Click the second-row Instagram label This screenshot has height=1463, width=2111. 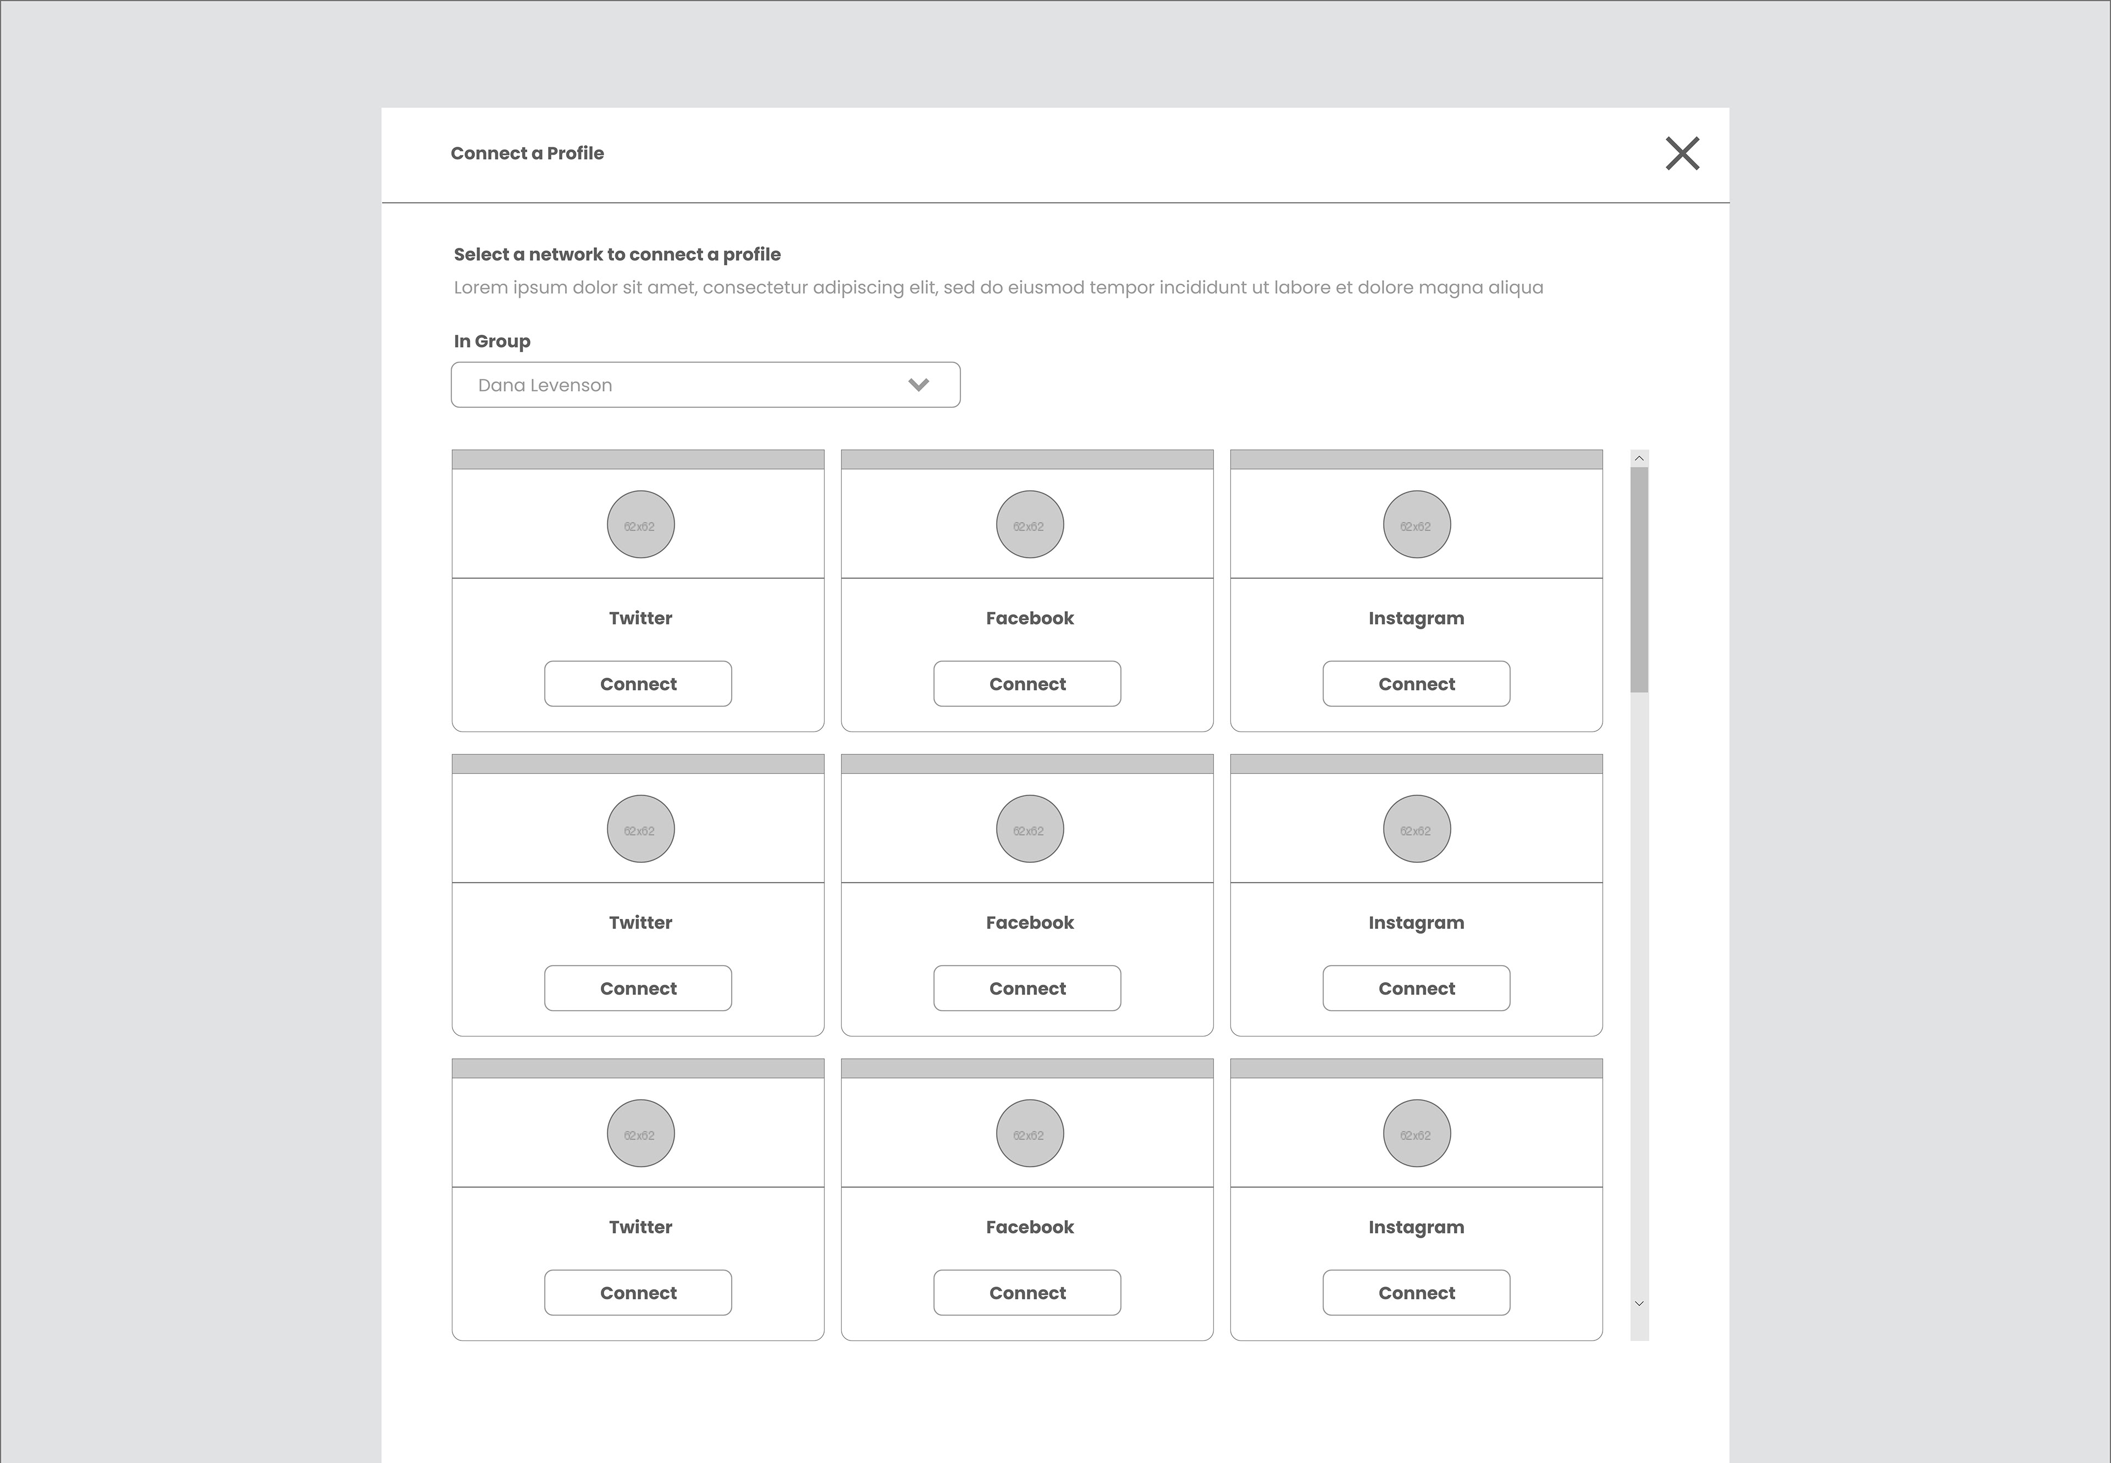[x=1416, y=923]
